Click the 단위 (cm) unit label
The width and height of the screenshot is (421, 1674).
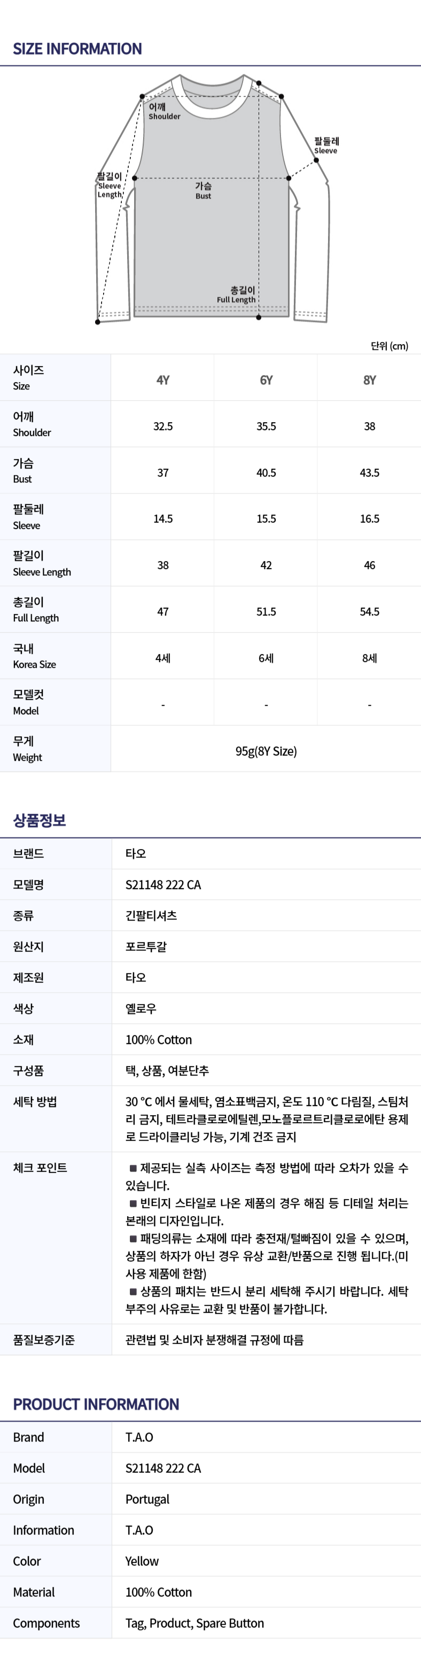(389, 346)
